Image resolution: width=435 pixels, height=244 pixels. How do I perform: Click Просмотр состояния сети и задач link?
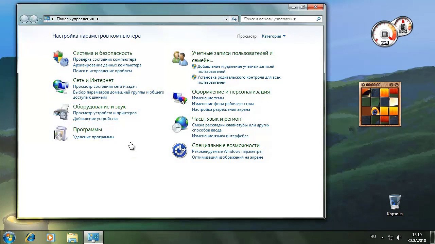105,86
